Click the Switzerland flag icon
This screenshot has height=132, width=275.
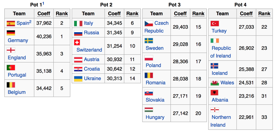click(77, 42)
